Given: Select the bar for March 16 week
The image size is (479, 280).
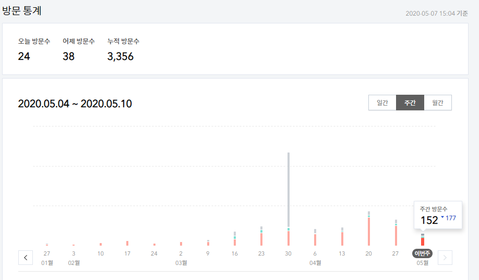Looking at the screenshot, I should pyautogui.click(x=235, y=238).
